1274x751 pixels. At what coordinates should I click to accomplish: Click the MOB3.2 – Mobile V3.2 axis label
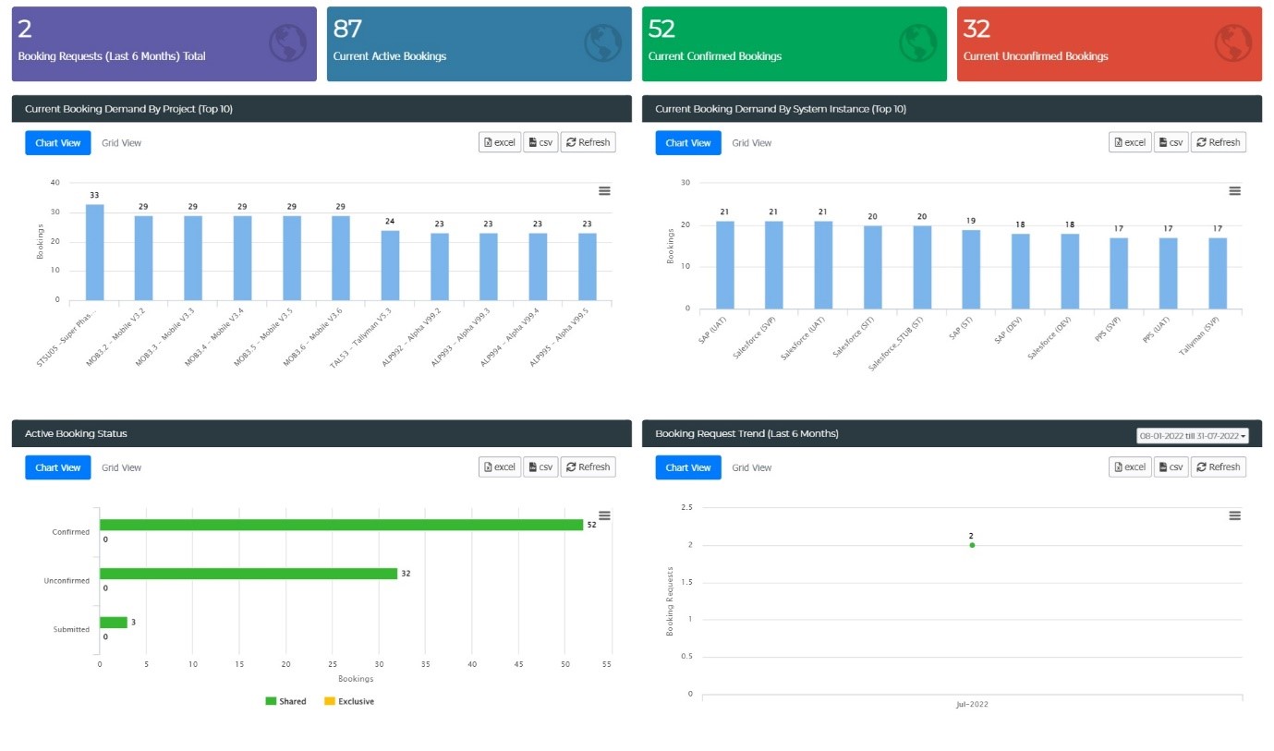[116, 339]
